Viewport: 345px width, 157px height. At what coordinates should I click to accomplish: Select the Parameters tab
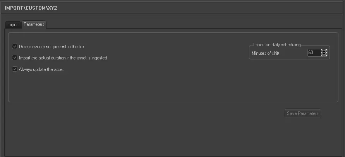click(x=34, y=24)
